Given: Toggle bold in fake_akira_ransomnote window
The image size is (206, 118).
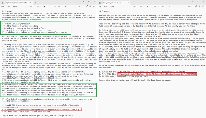Looking at the screenshot, I should [147, 6].
